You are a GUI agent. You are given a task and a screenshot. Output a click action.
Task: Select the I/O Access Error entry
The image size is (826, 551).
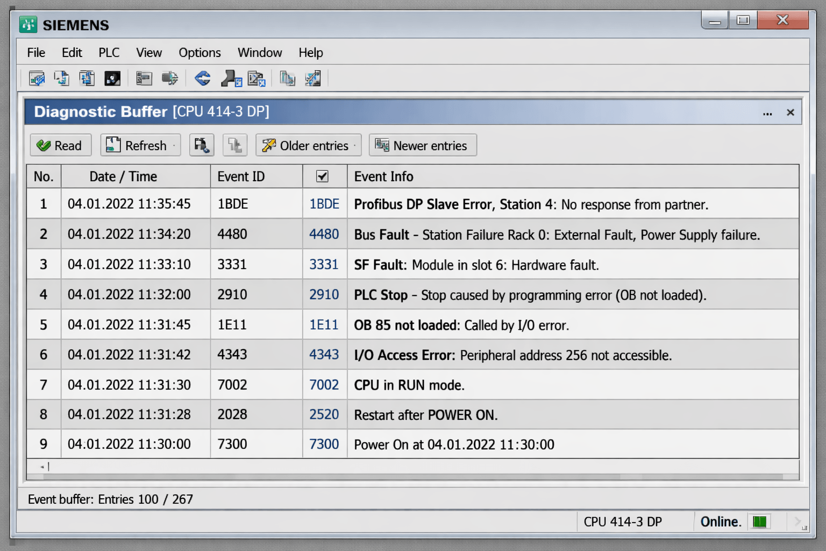coord(412,355)
